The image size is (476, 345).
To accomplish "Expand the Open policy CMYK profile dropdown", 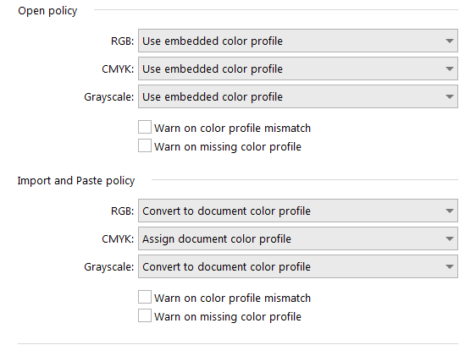I will click(298, 68).
